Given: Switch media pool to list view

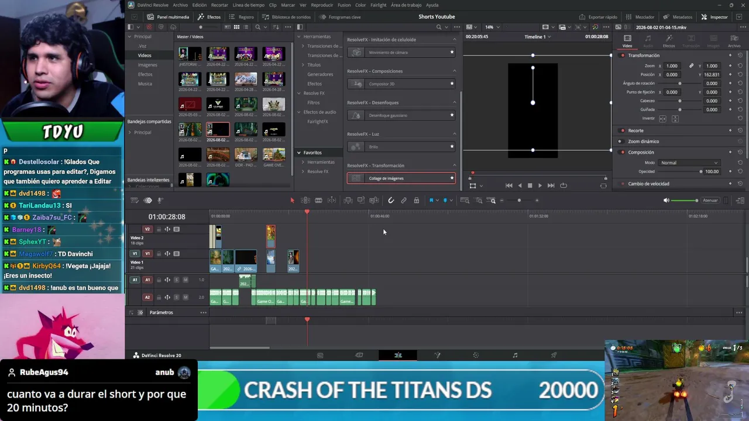Looking at the screenshot, I should tap(246, 27).
